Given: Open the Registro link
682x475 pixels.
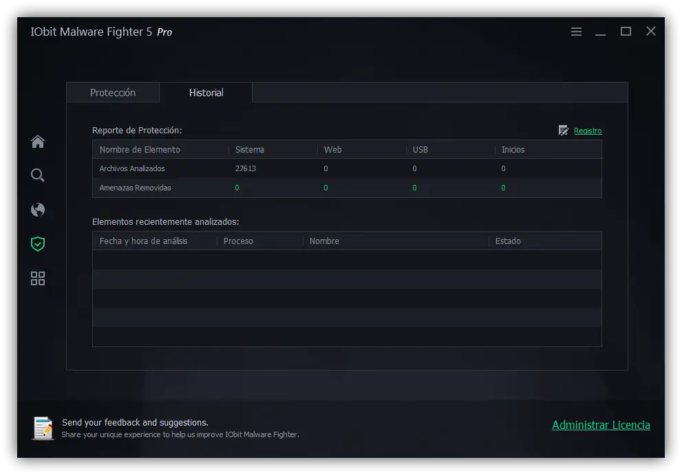Looking at the screenshot, I should pyautogui.click(x=588, y=131).
